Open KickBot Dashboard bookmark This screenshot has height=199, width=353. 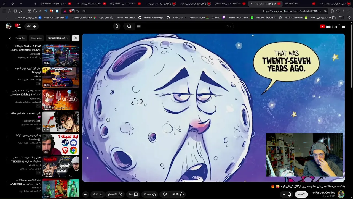296,17
